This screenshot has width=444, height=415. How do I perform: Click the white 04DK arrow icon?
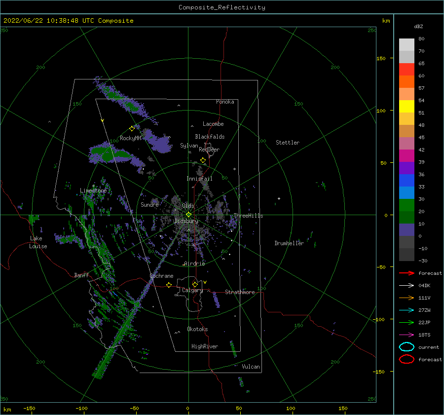coord(407,286)
